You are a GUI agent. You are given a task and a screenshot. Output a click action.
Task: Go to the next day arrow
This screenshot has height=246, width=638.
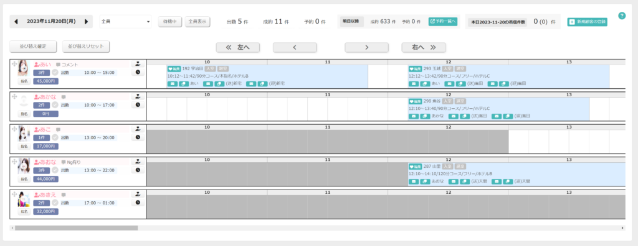pos(86,22)
